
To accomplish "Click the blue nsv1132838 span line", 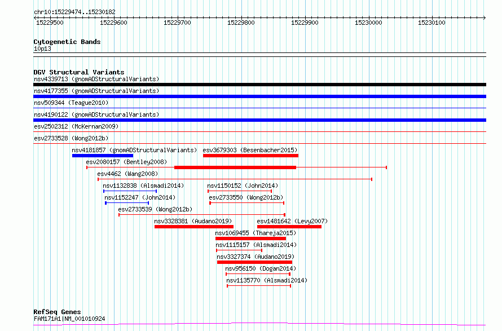I will tap(130, 191).
